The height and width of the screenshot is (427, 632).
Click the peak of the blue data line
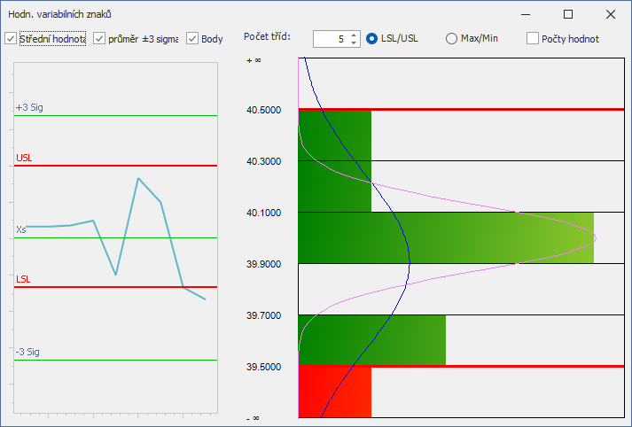pos(138,178)
